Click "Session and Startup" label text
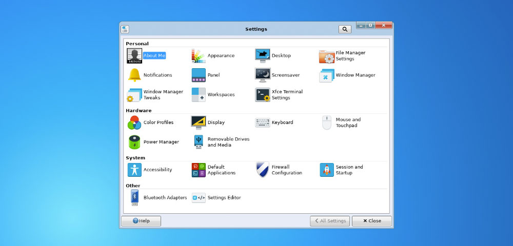 349,170
